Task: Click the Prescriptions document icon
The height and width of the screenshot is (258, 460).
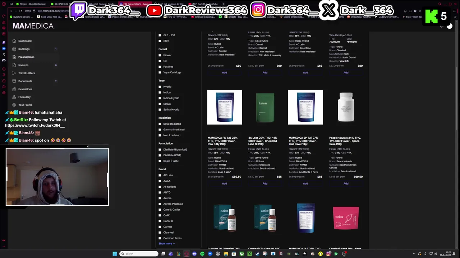Action: pyautogui.click(x=14, y=57)
